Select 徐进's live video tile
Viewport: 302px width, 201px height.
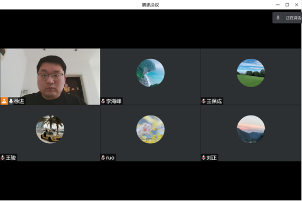(50, 77)
